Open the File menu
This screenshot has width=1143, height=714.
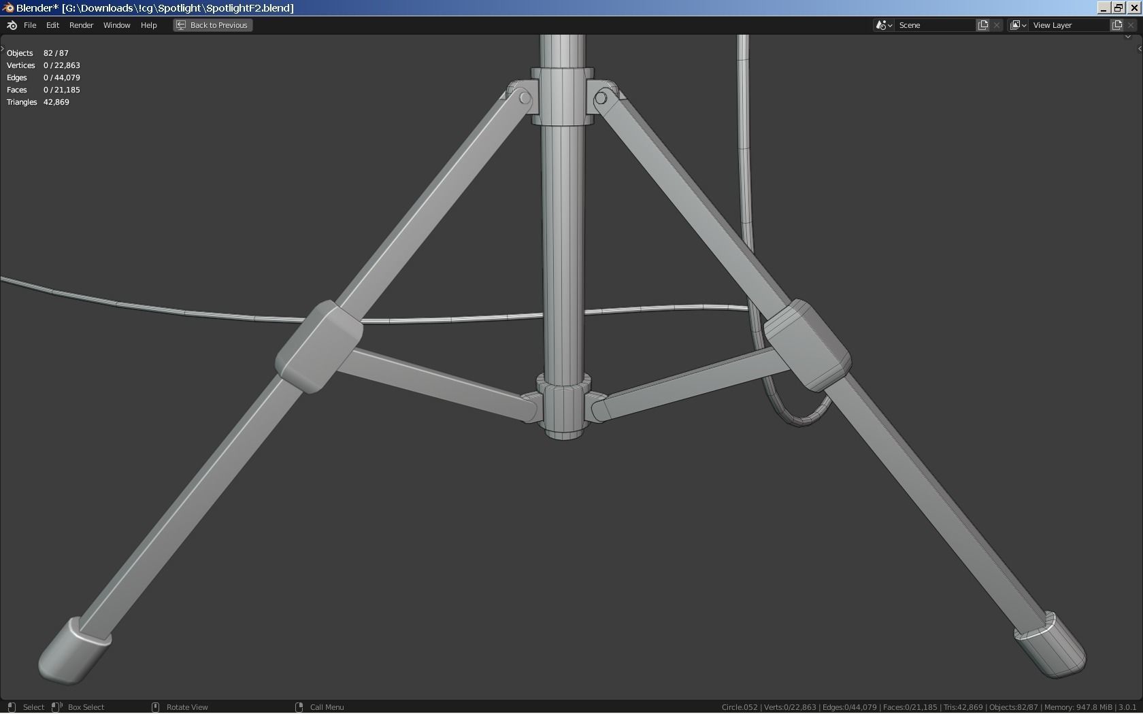point(30,25)
